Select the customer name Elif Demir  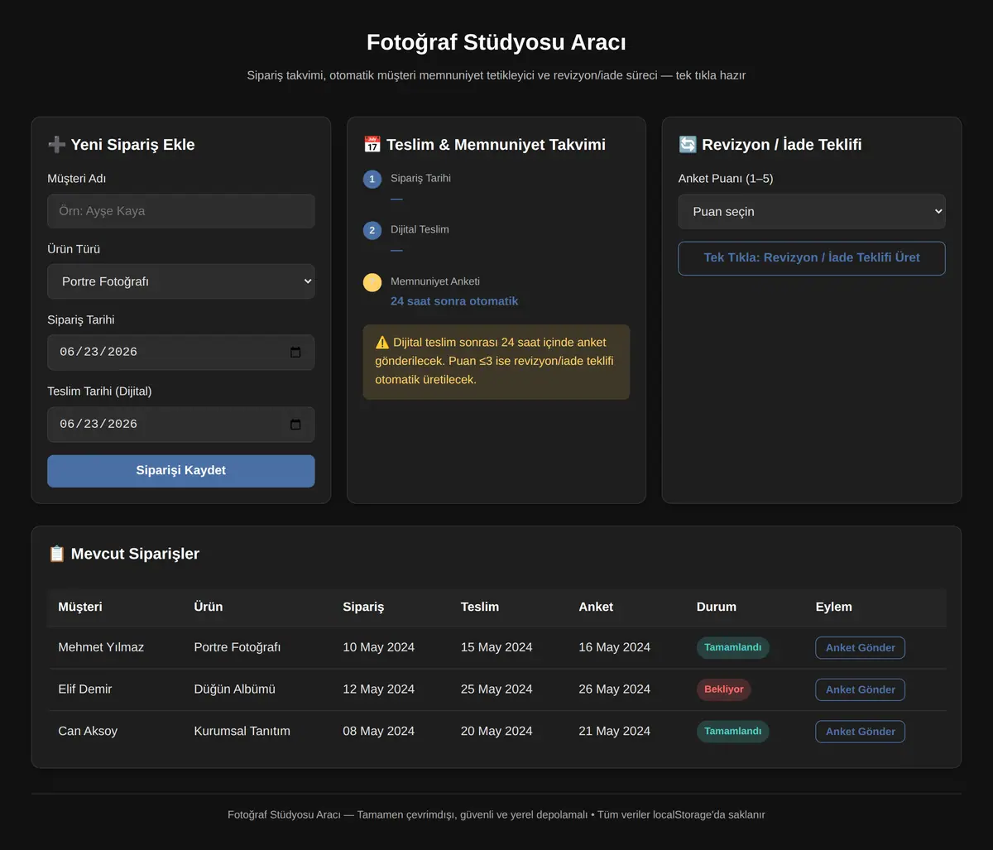pos(85,689)
